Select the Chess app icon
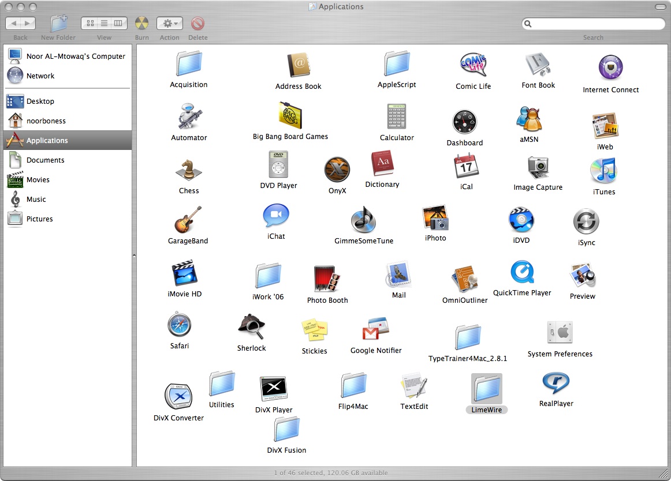671x481 pixels. pyautogui.click(x=189, y=170)
